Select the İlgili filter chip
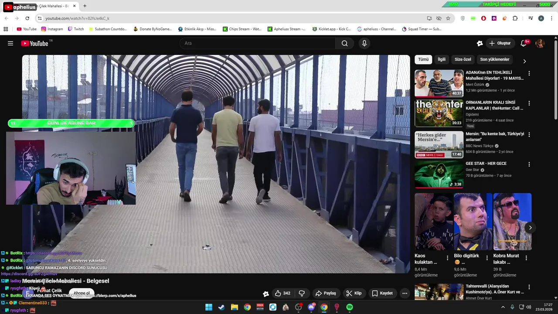 (x=442, y=59)
